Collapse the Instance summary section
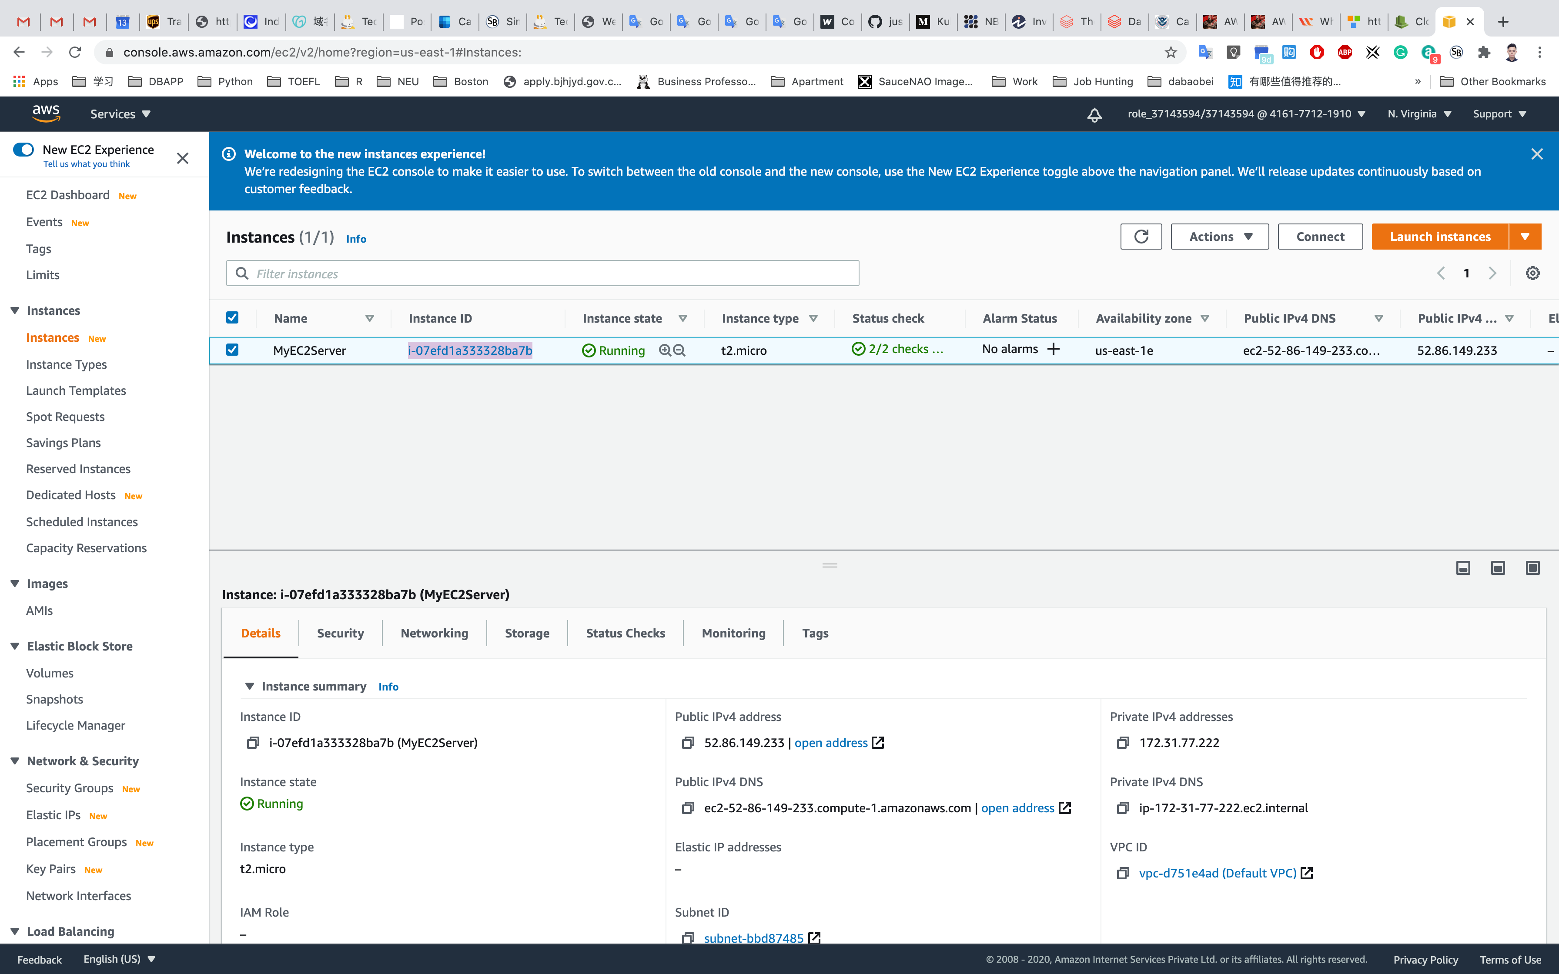Screen dimensions: 1559x974 coord(249,686)
